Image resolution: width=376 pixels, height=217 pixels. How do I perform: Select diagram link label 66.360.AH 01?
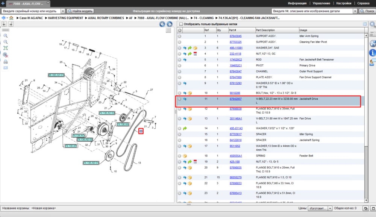[56, 75]
